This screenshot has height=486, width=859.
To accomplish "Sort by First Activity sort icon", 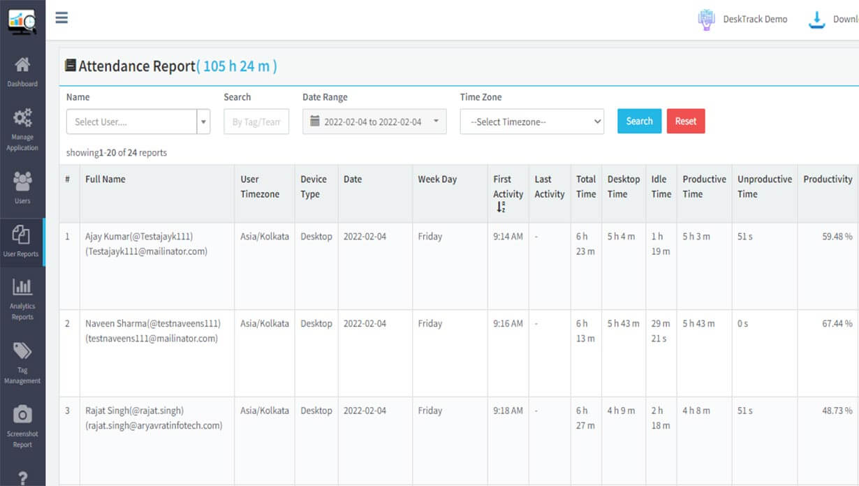I will tap(501, 207).
